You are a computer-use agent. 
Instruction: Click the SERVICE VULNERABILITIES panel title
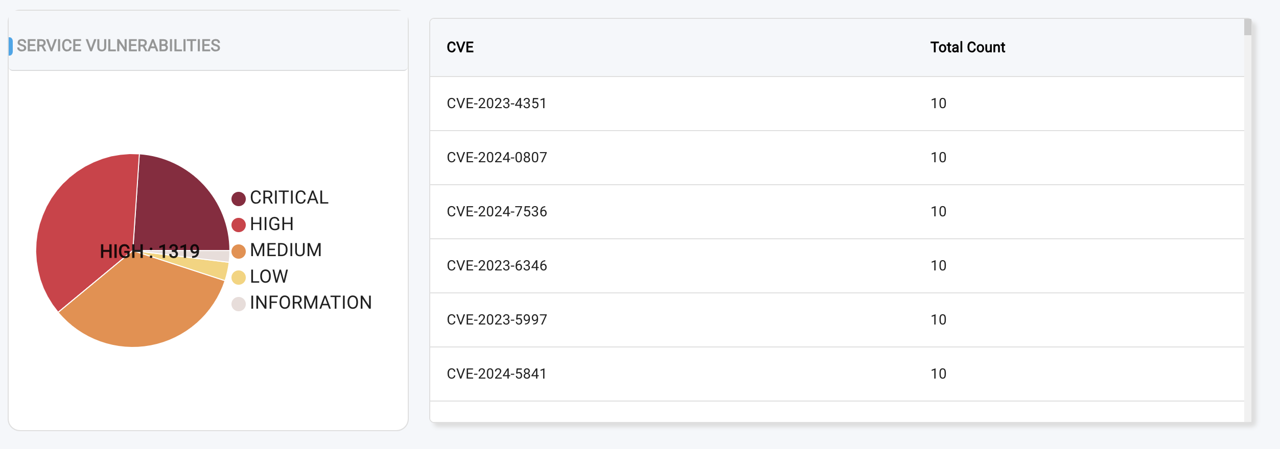pos(119,46)
